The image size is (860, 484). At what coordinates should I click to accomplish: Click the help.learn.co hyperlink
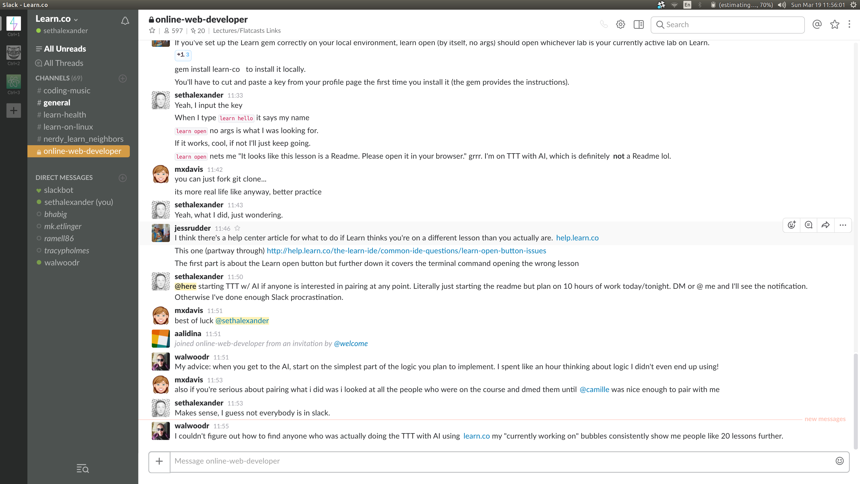click(x=577, y=238)
